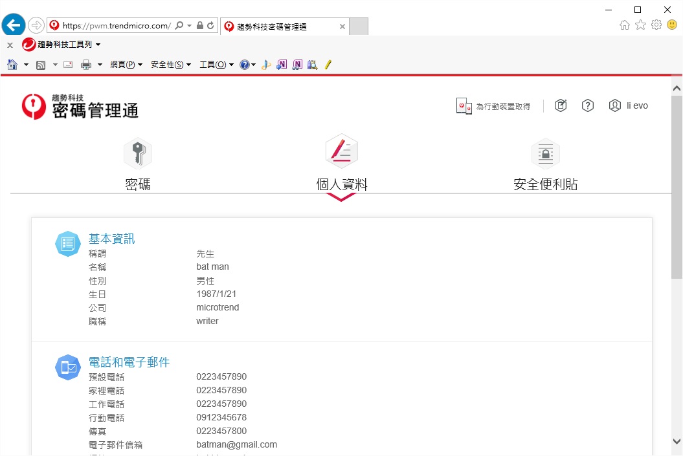Screen dimensions: 683x456
Task: Click the printer icon
Action: [x=86, y=65]
